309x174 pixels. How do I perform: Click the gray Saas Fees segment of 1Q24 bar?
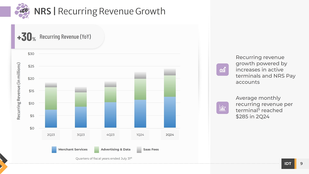tap(140, 75)
